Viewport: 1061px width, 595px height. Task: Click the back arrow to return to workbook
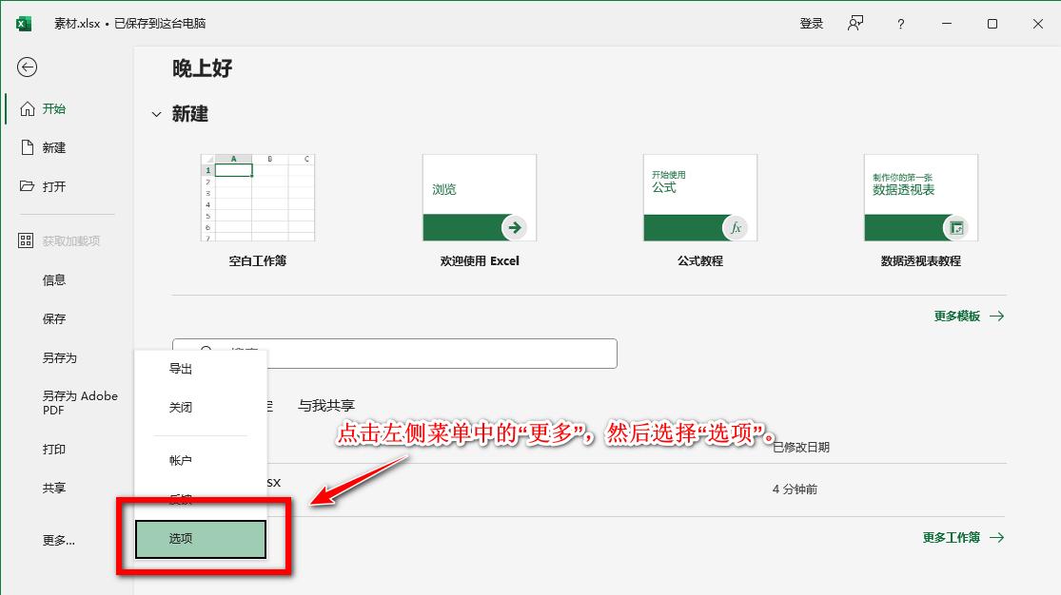pyautogui.click(x=27, y=67)
